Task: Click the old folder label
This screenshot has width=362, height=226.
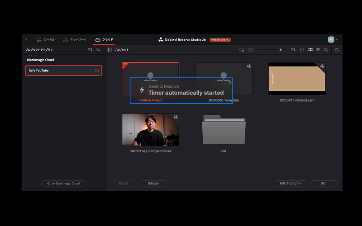Action: point(224,151)
